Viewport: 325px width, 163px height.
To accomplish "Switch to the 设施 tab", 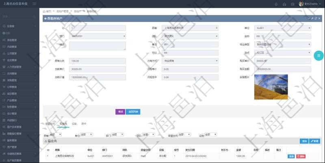I will click(74, 123).
